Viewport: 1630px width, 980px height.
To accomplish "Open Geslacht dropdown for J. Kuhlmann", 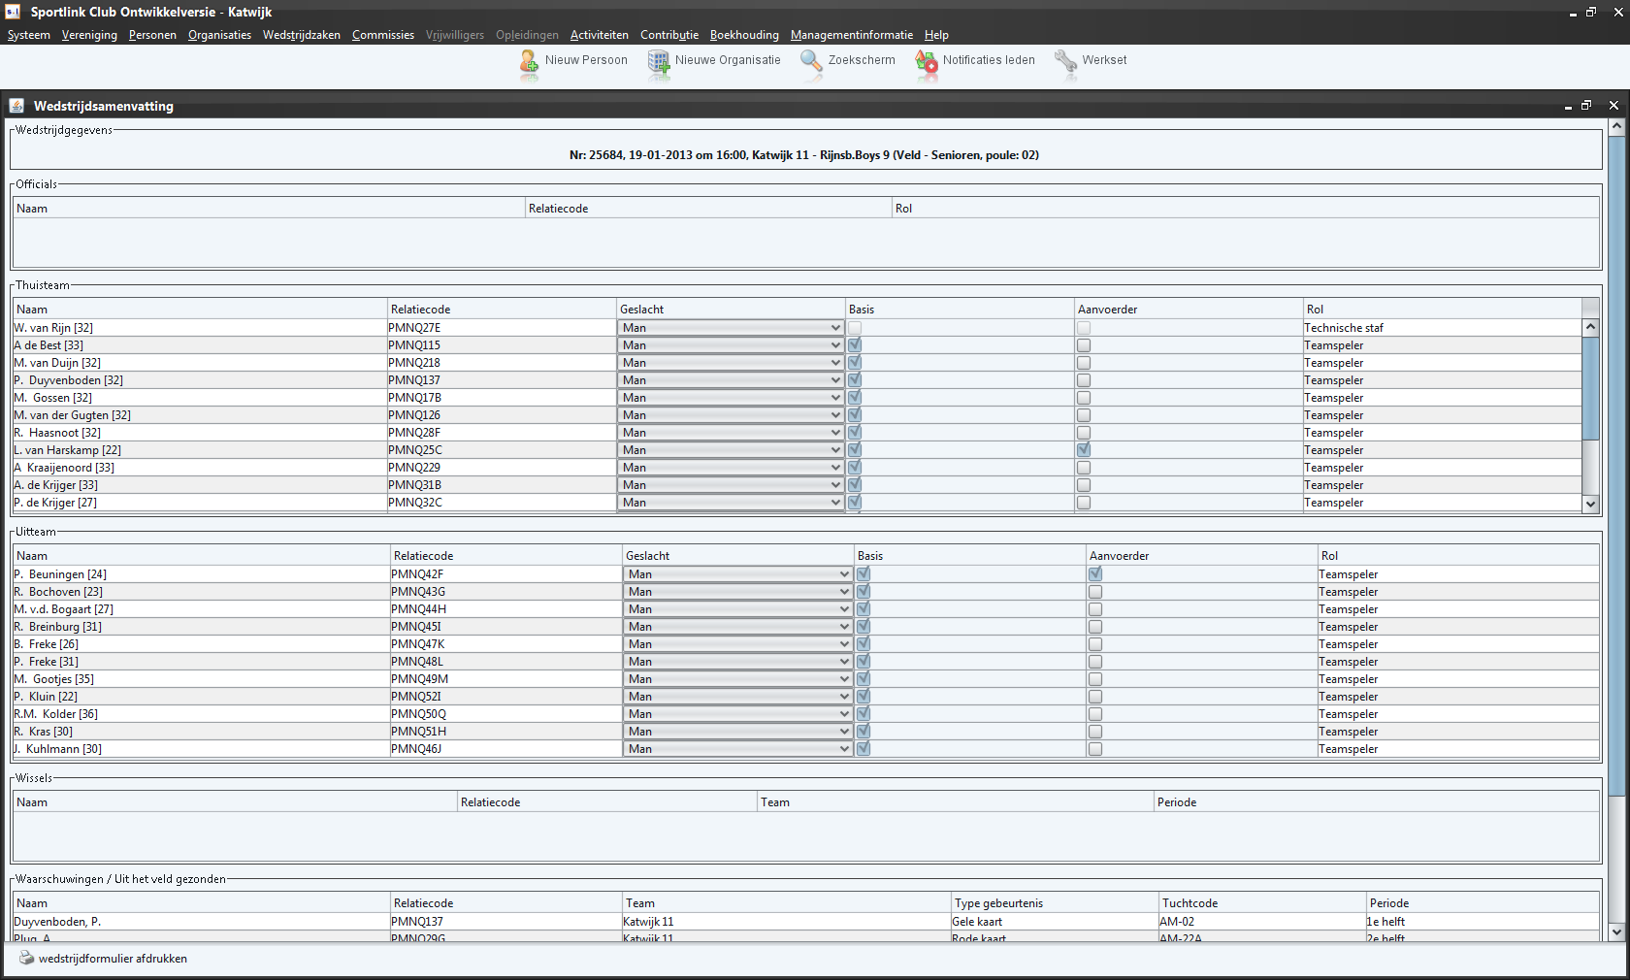I will point(738,749).
